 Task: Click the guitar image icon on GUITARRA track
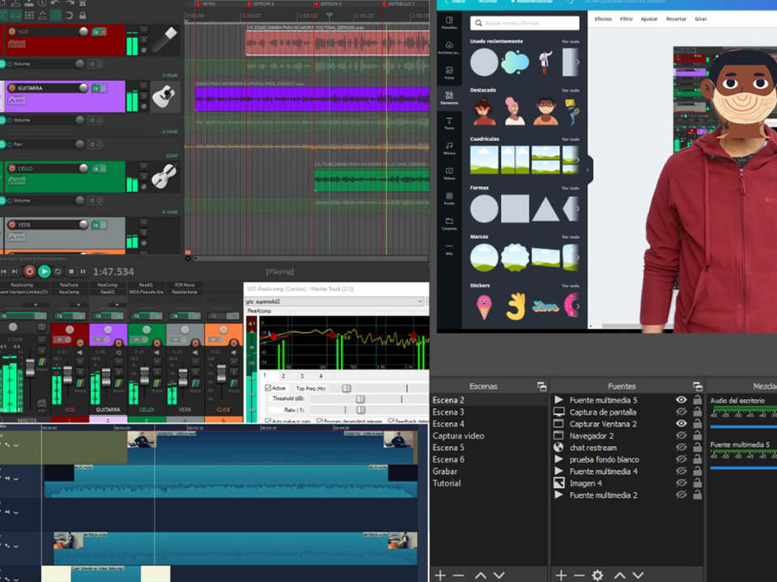[x=164, y=96]
